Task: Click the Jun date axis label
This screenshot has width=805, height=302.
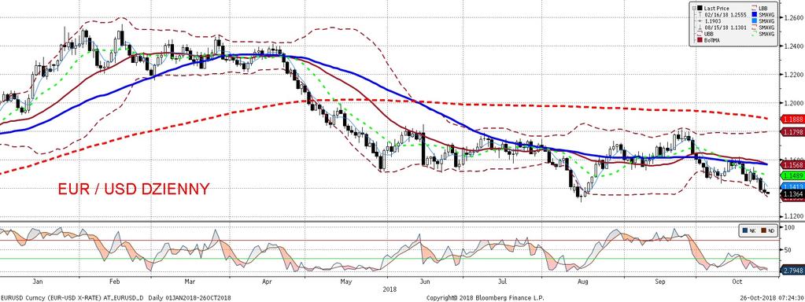Action: (x=424, y=282)
